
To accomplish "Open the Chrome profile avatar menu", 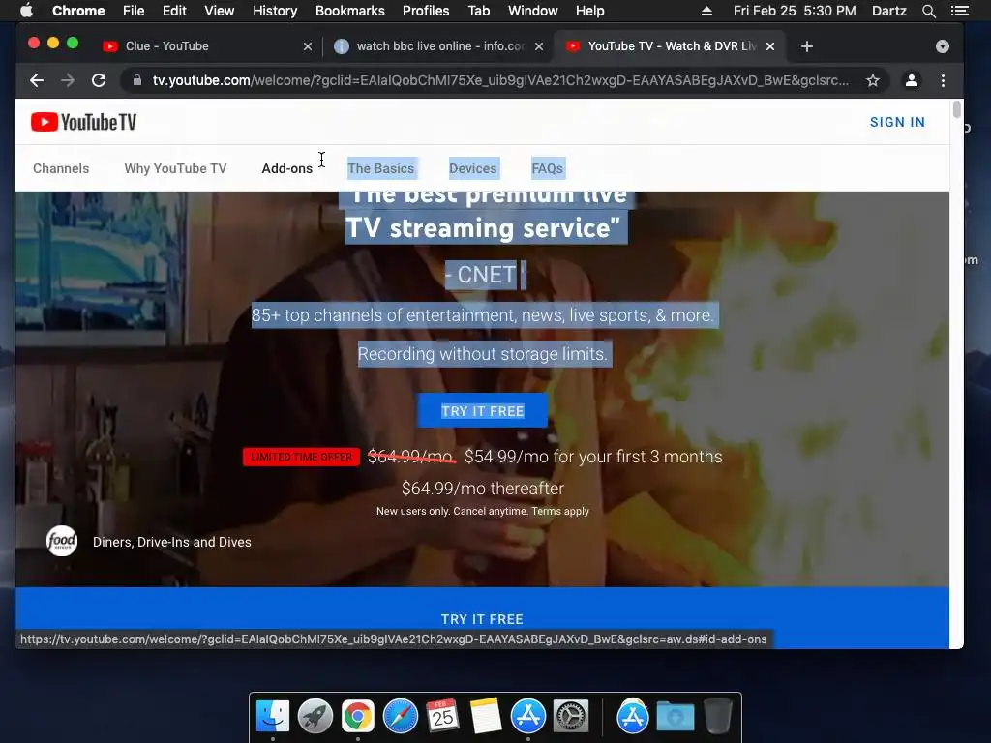I will (912, 80).
